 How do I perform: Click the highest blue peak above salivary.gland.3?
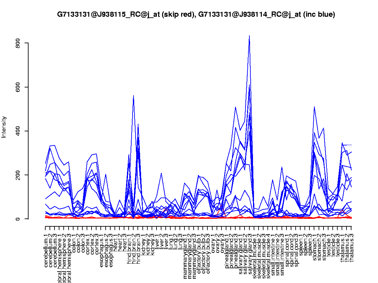coord(249,36)
